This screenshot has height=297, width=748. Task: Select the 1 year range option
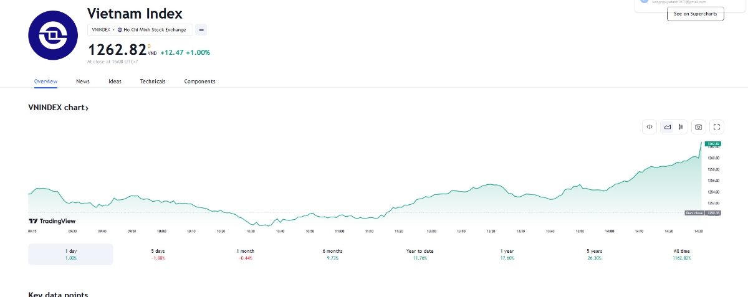[507, 254]
